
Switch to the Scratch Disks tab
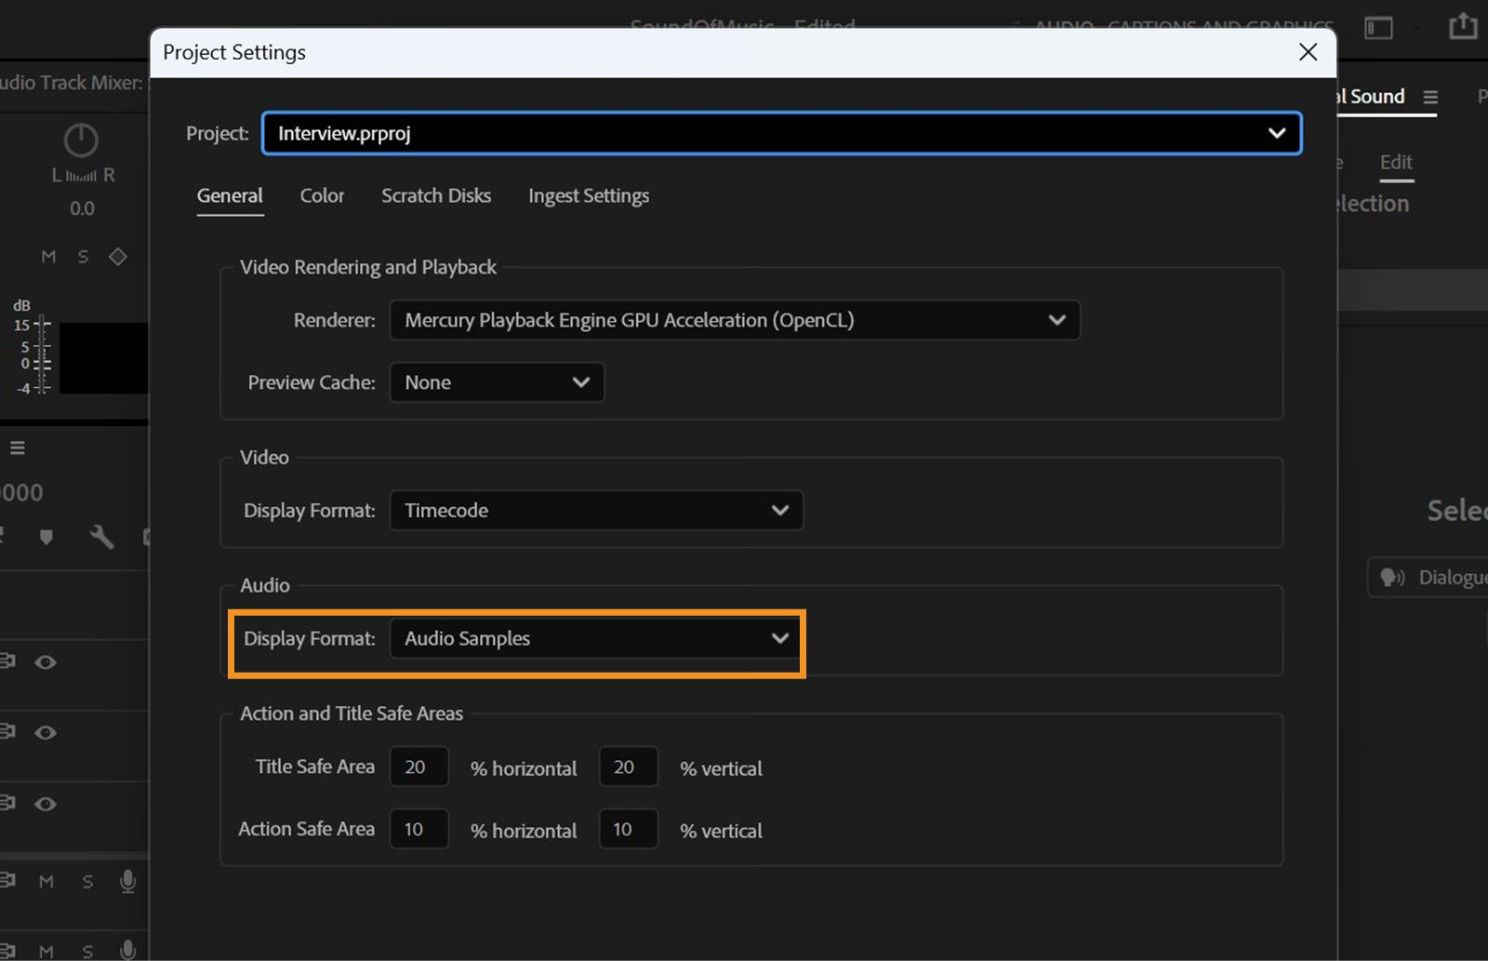coord(435,195)
